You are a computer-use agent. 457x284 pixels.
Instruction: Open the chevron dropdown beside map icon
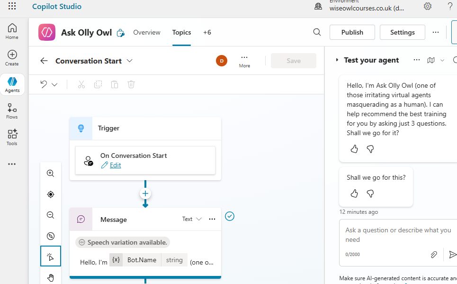tap(442, 60)
